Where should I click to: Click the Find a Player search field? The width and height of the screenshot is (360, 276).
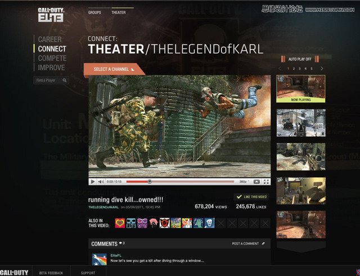[x=51, y=80]
